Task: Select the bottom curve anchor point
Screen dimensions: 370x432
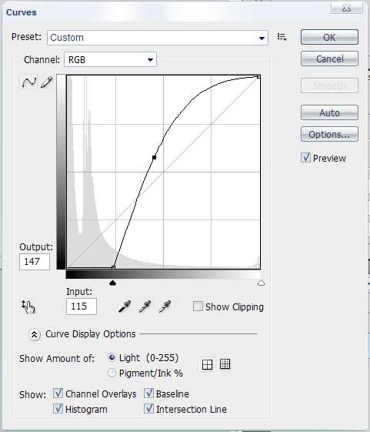Action: [x=113, y=267]
